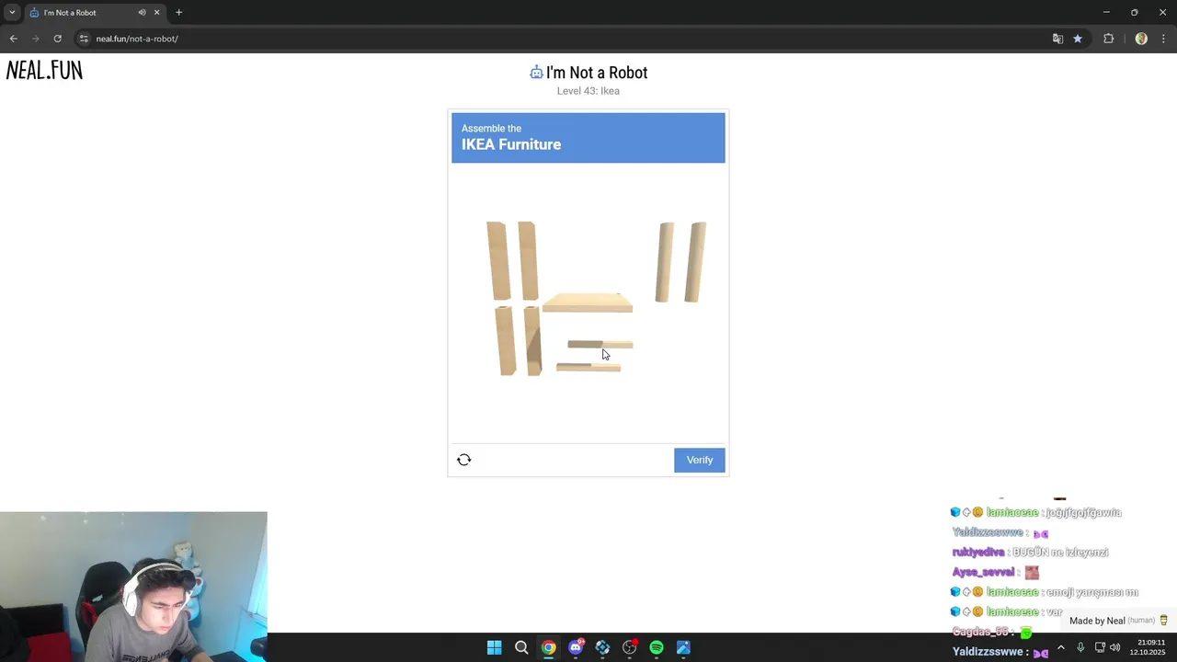Viewport: 1177px width, 662px height.
Task: Open the translate page icon
Action: [1057, 39]
